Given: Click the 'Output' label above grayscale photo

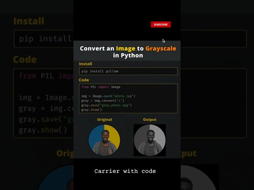Looking at the screenshot, I should (x=150, y=120).
